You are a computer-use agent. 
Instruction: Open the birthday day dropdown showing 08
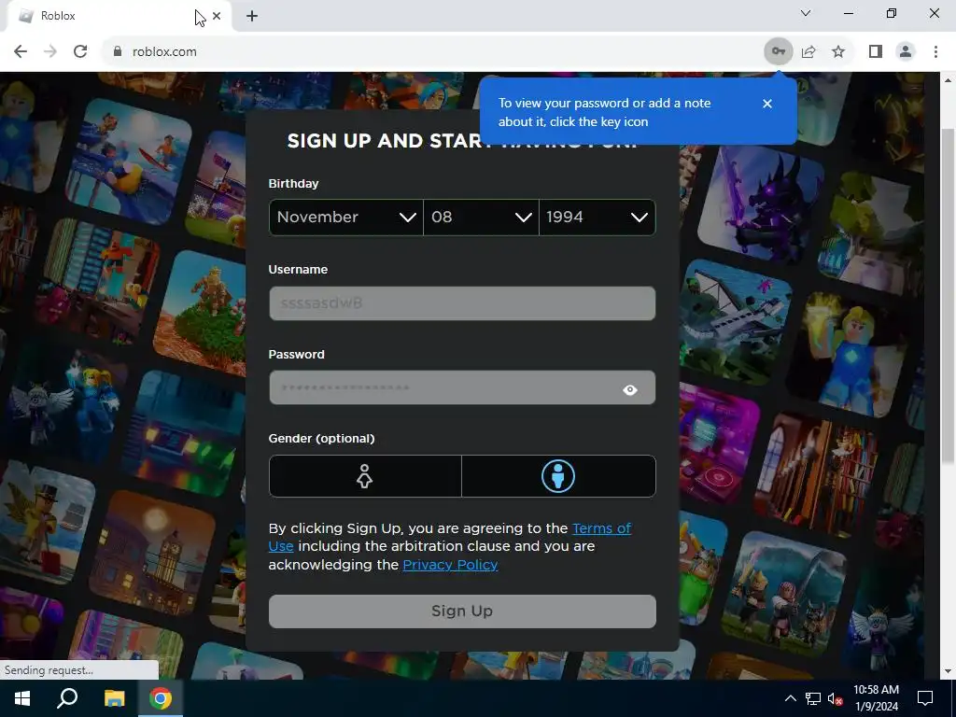tap(481, 217)
